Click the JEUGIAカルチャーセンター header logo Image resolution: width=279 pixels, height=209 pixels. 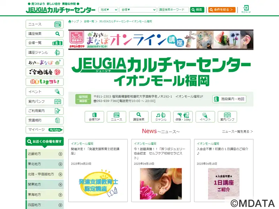(61, 10)
